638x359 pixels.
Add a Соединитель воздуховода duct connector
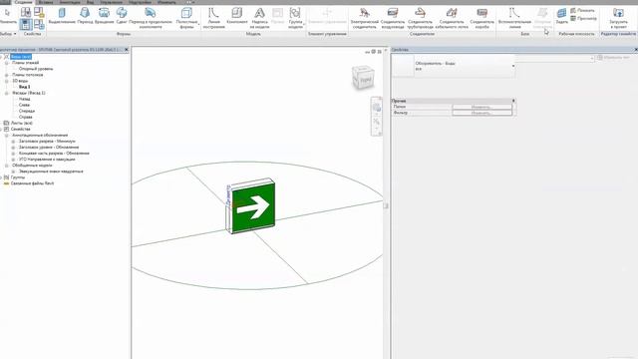393,18
